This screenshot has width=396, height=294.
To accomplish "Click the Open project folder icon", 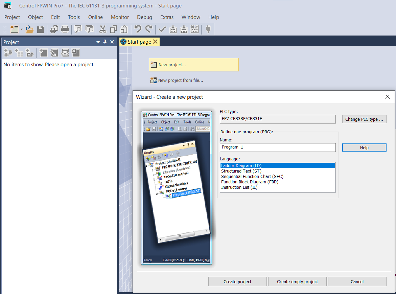I will tap(30, 29).
